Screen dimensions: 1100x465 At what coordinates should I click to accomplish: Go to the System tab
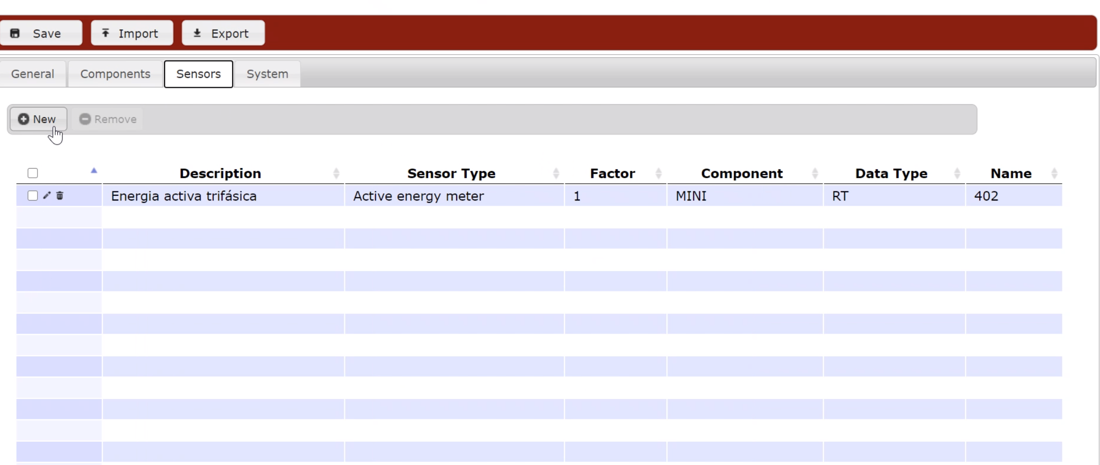click(x=268, y=74)
